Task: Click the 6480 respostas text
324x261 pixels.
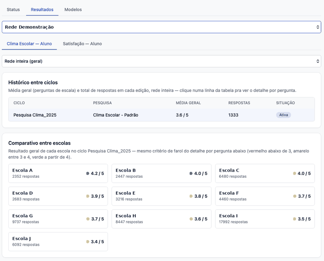Action: tap(233, 176)
